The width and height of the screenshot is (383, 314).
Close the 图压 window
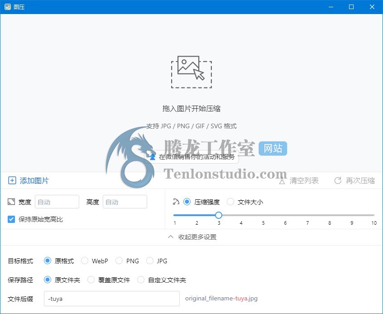pyautogui.click(x=372, y=7)
